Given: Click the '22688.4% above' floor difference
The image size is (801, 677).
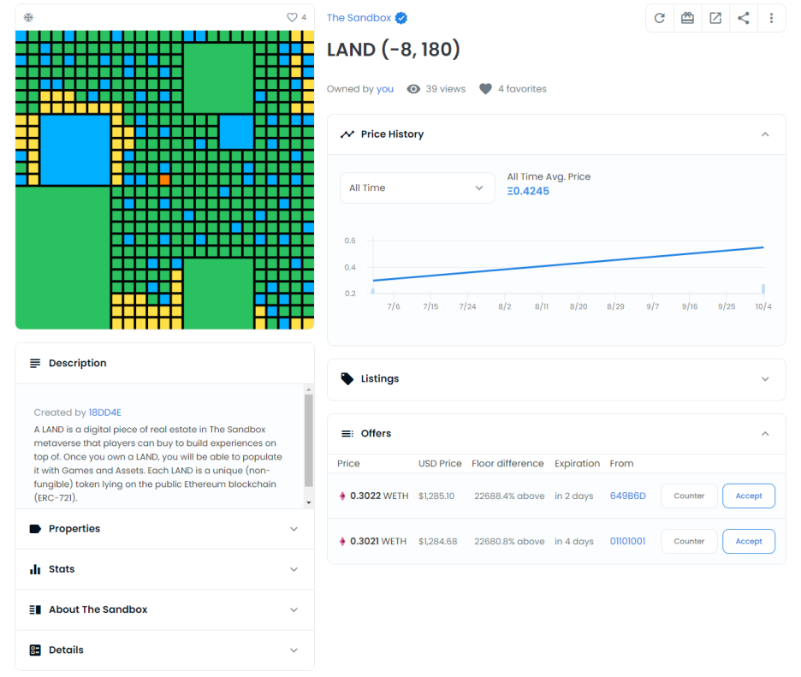Looking at the screenshot, I should click(509, 496).
